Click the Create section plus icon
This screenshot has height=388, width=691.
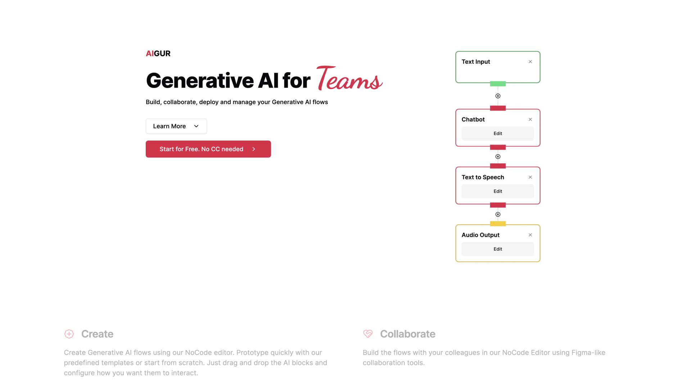(69, 334)
